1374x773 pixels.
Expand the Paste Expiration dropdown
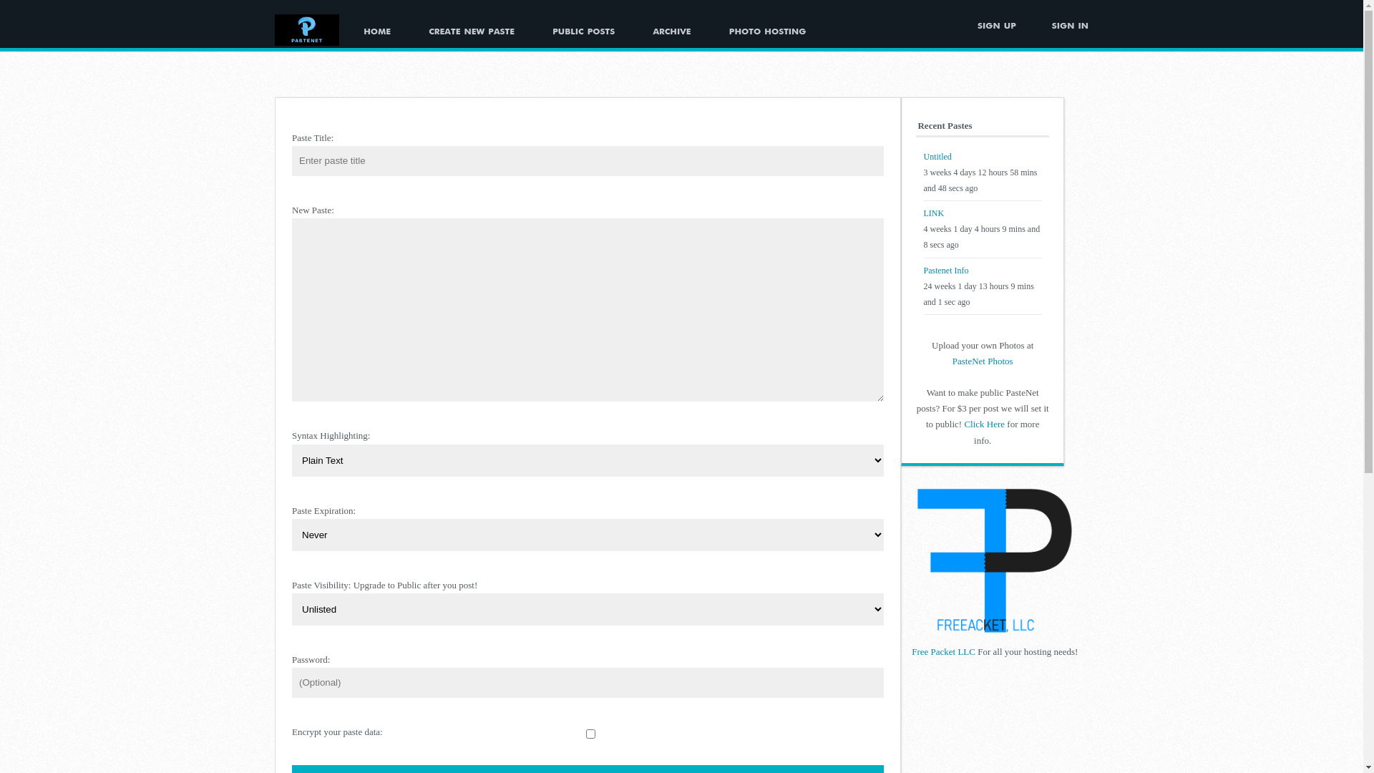click(588, 535)
